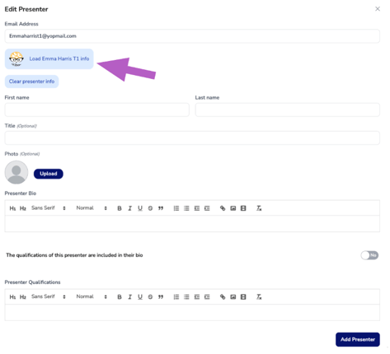Apply italic in Presenter Bio toolbar
Viewport: 390px width, 354px height.
click(129, 208)
